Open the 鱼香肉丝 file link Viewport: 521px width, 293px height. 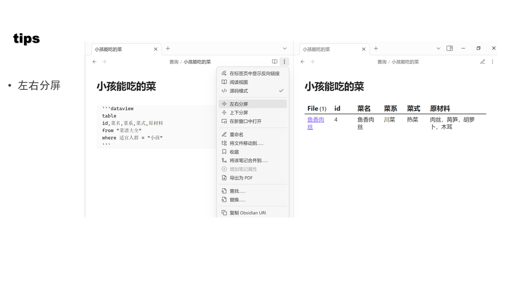(315, 123)
